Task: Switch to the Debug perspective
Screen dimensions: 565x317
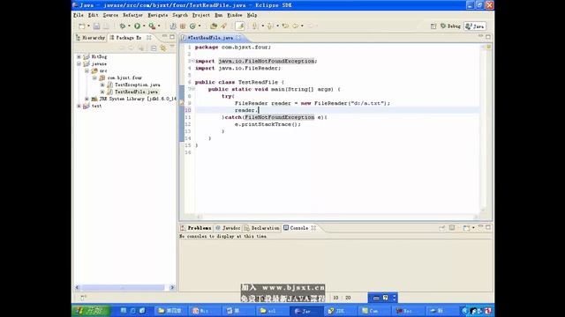Action: [x=450, y=26]
